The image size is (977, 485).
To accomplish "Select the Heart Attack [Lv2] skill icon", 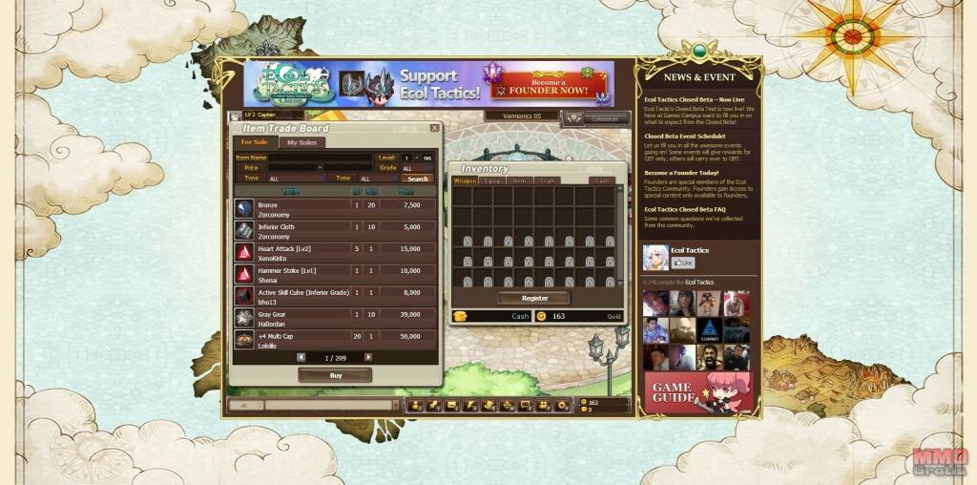I will click(244, 253).
